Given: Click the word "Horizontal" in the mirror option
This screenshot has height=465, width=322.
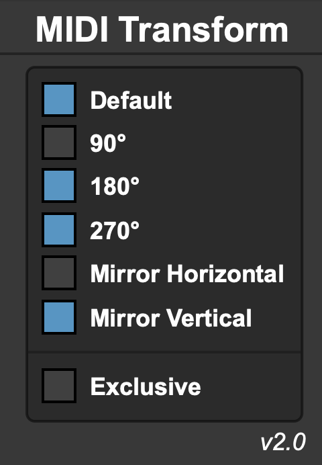Looking at the screenshot, I should click(225, 273).
